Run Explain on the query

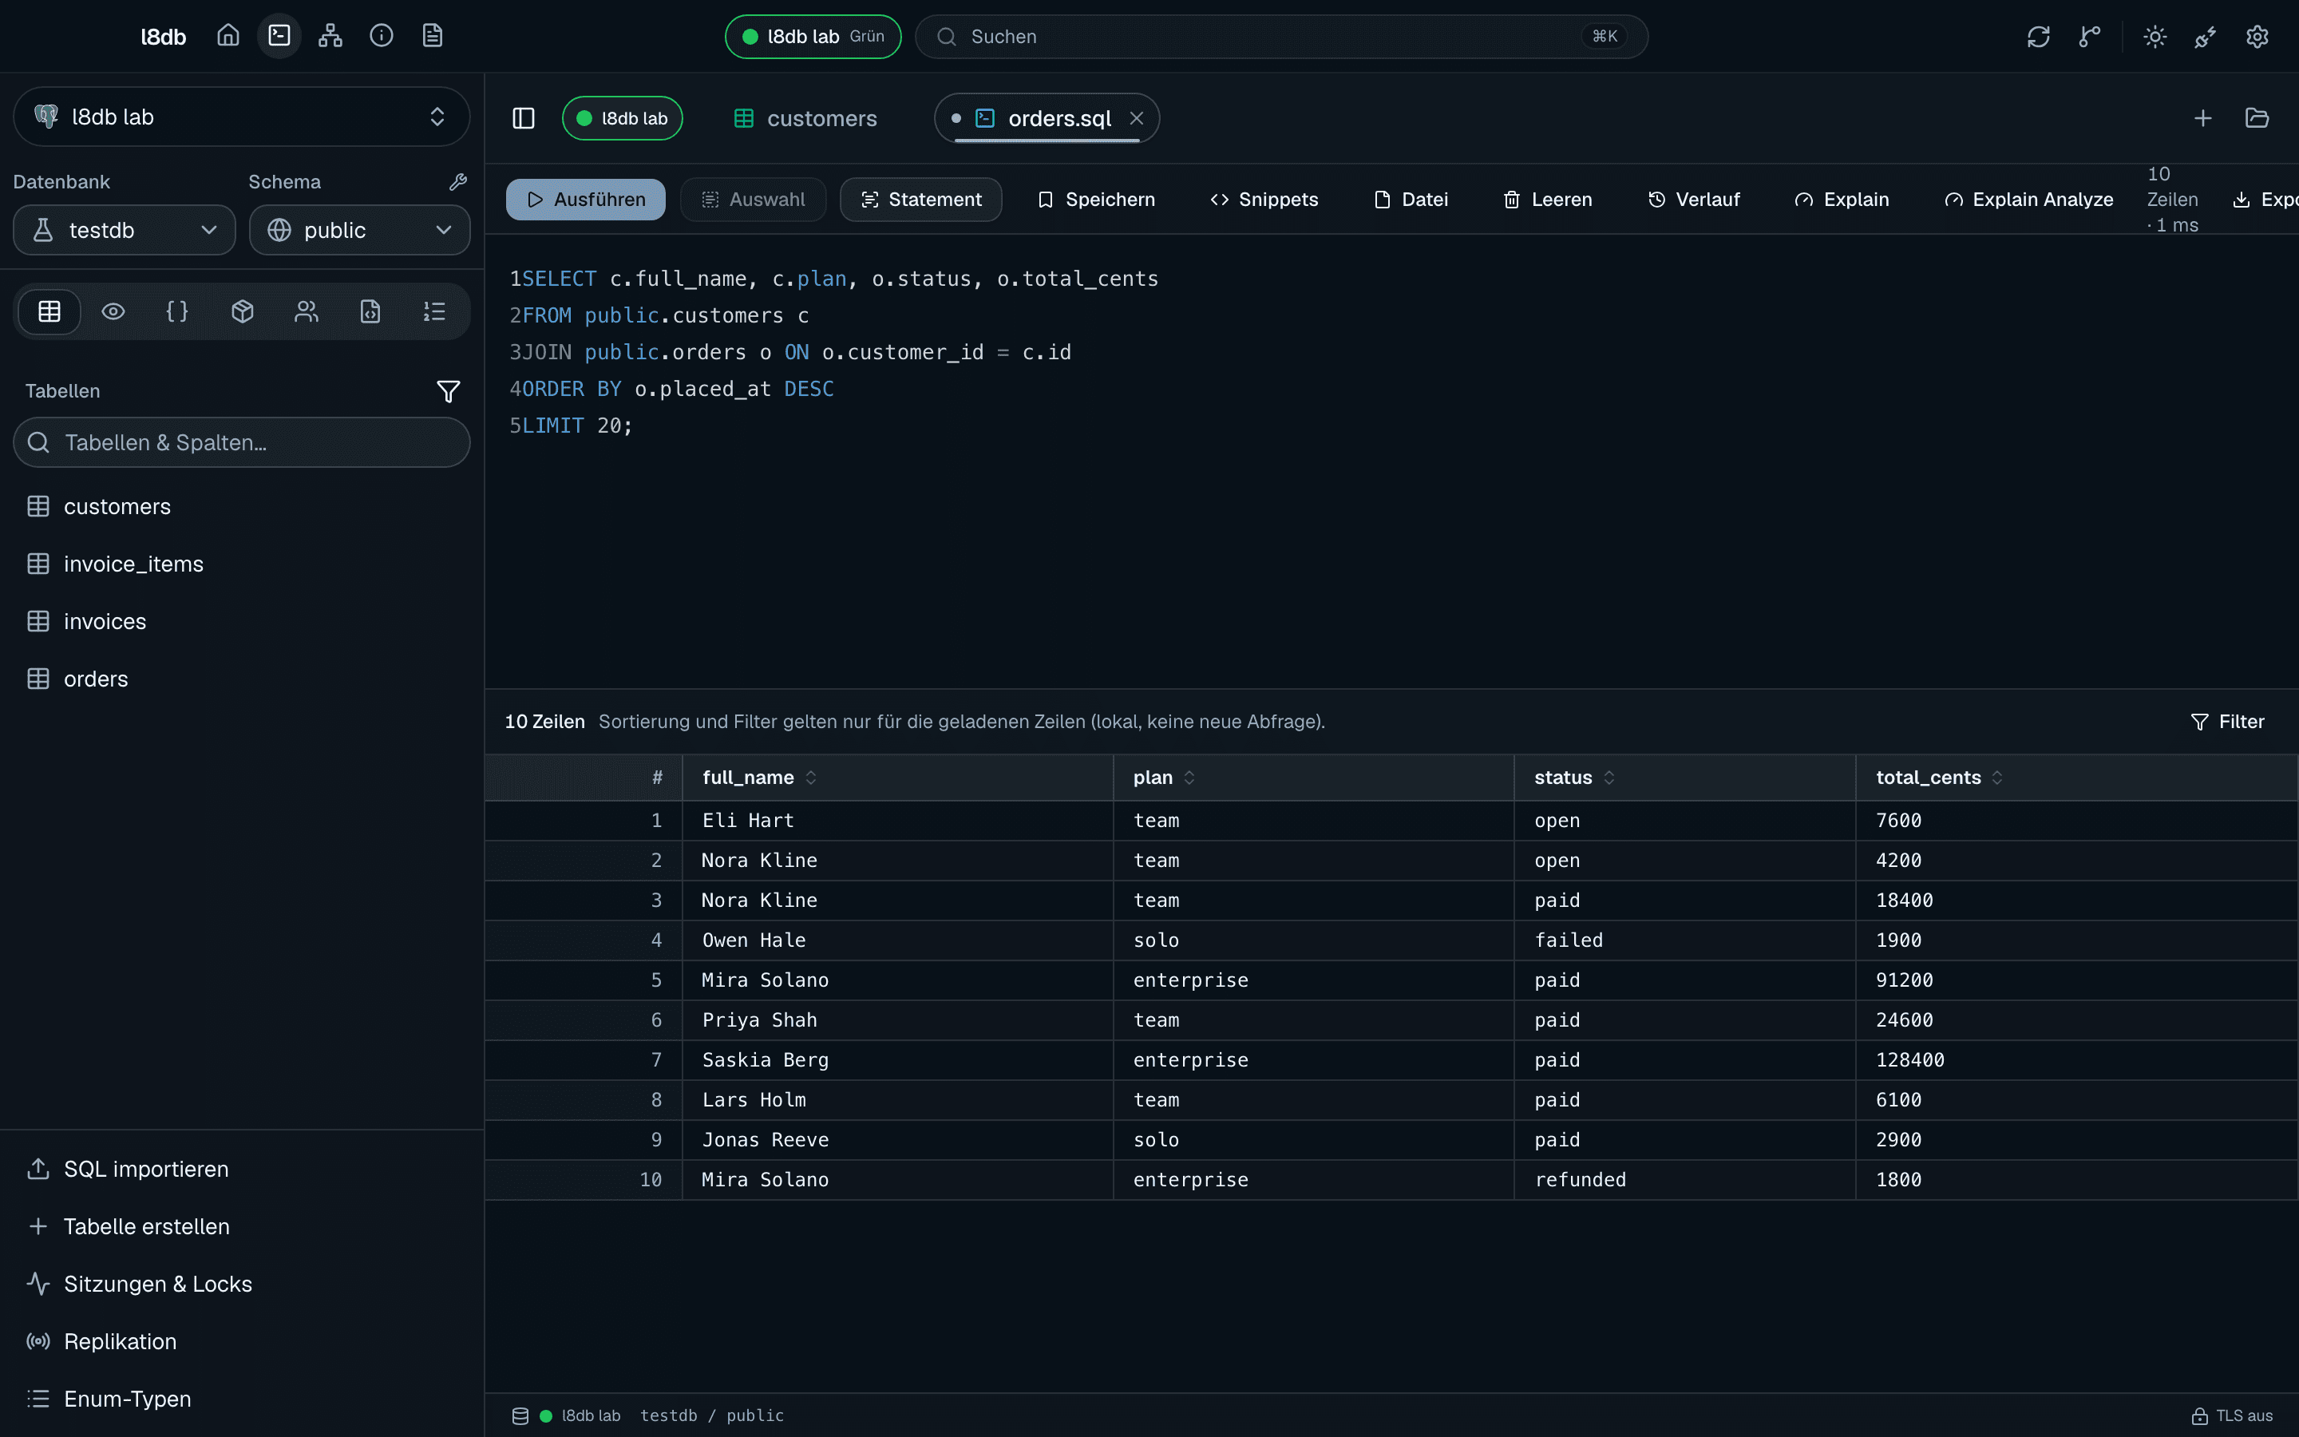pos(1842,200)
